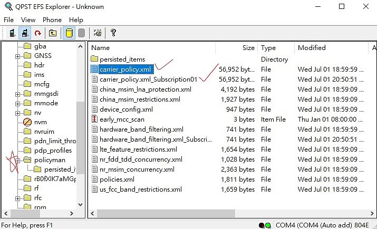Image resolution: width=377 pixels, height=229 pixels.
Task: Select persisted_i subfolder under policyman
Action: (x=60, y=170)
